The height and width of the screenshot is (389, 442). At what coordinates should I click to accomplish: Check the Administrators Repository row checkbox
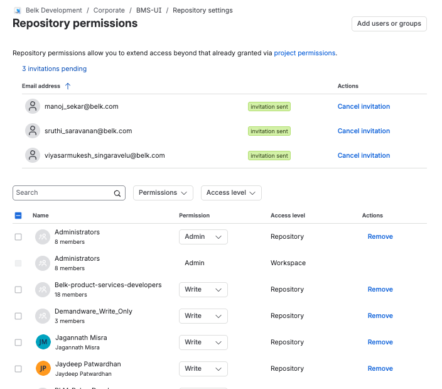(18, 237)
